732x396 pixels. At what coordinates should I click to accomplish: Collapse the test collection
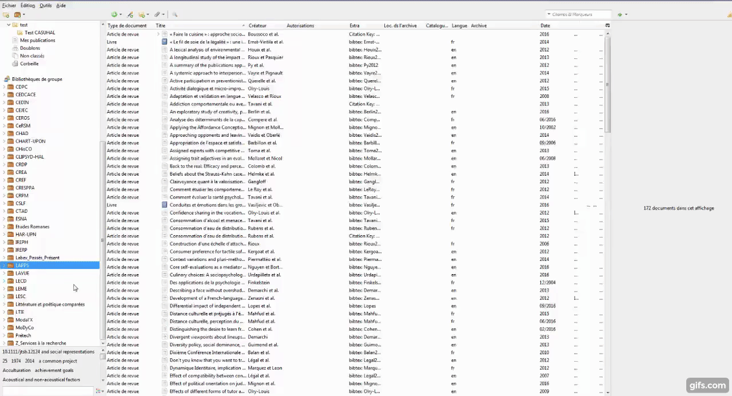(x=9, y=25)
